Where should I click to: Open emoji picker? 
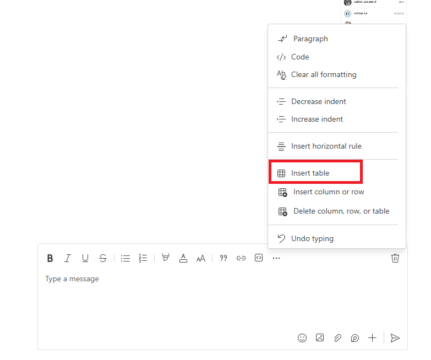302,338
